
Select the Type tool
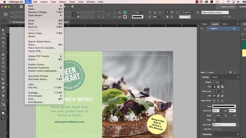tap(3, 46)
